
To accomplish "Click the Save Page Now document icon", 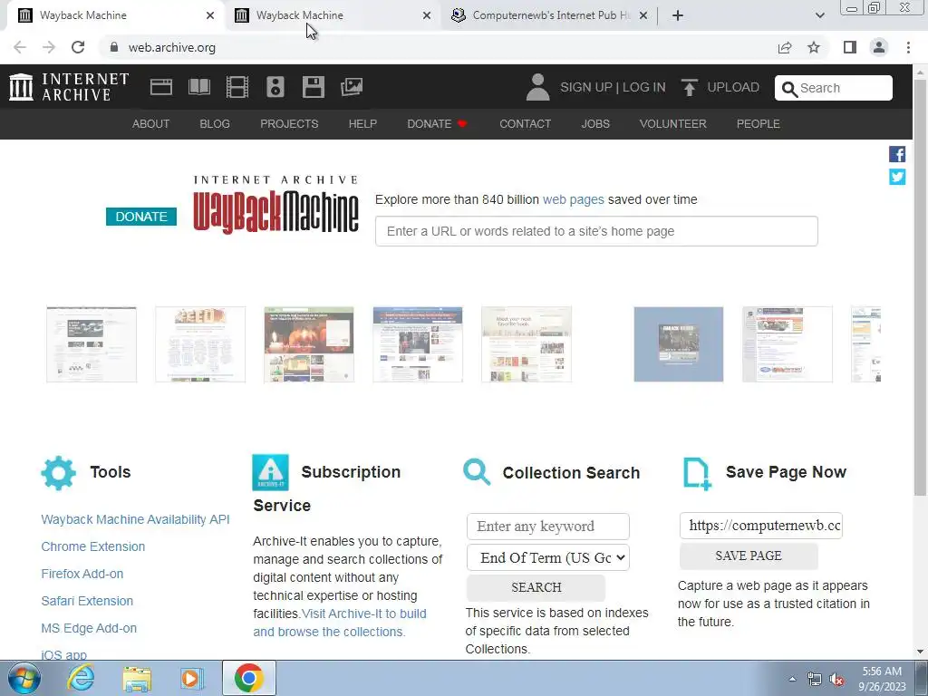I will point(697,473).
